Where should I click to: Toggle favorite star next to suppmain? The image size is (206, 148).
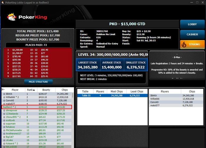4,124
